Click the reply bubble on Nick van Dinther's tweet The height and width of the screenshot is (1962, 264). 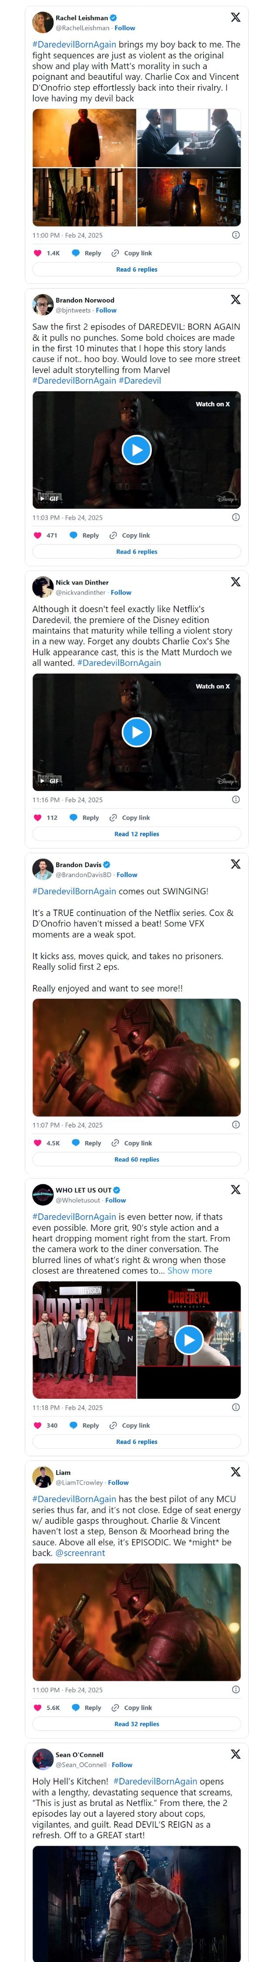click(x=74, y=817)
